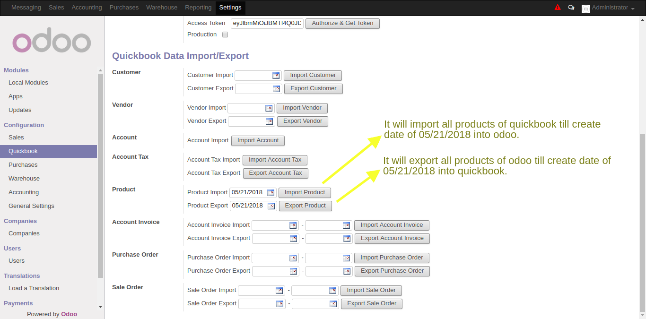Click the Export Customer button
646x319 pixels.
[x=314, y=88]
